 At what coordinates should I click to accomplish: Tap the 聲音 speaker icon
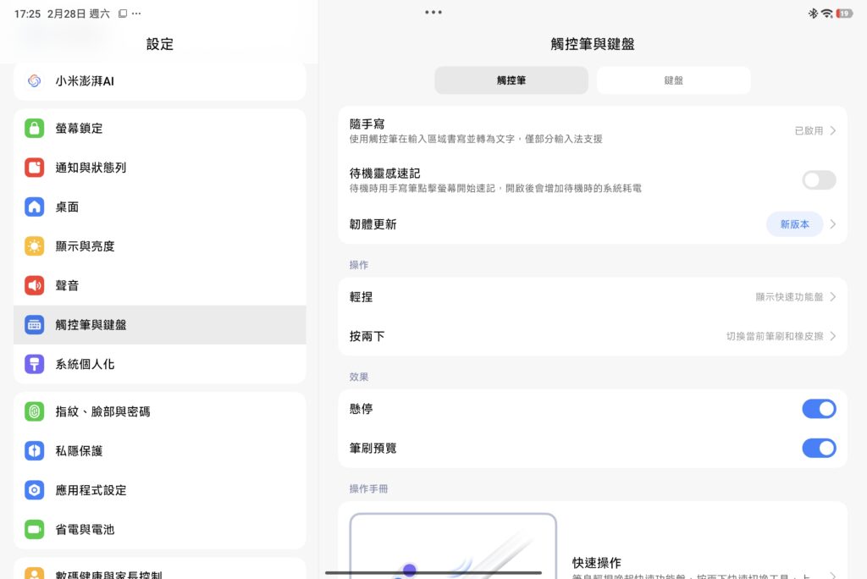click(35, 285)
